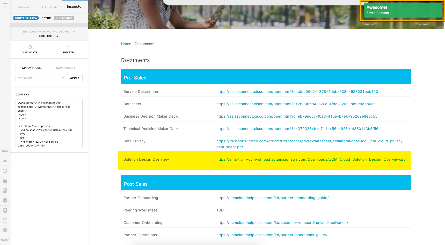
Task: Click the 'Datasheet' row label
Action: [132, 104]
